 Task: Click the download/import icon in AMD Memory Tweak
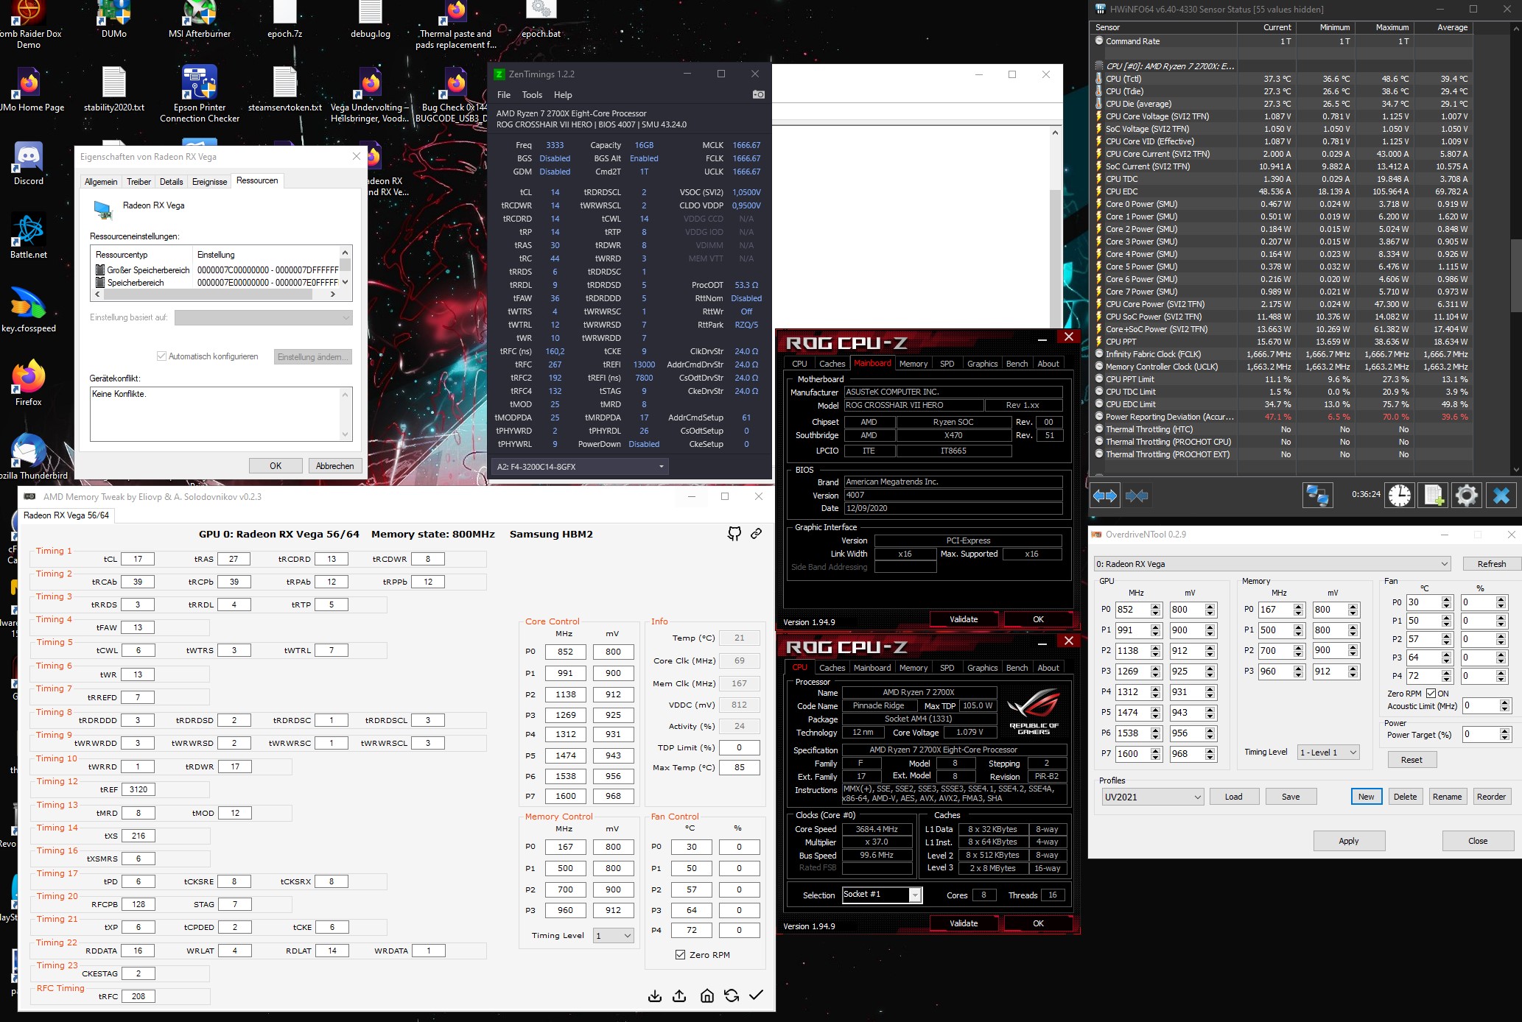click(654, 995)
